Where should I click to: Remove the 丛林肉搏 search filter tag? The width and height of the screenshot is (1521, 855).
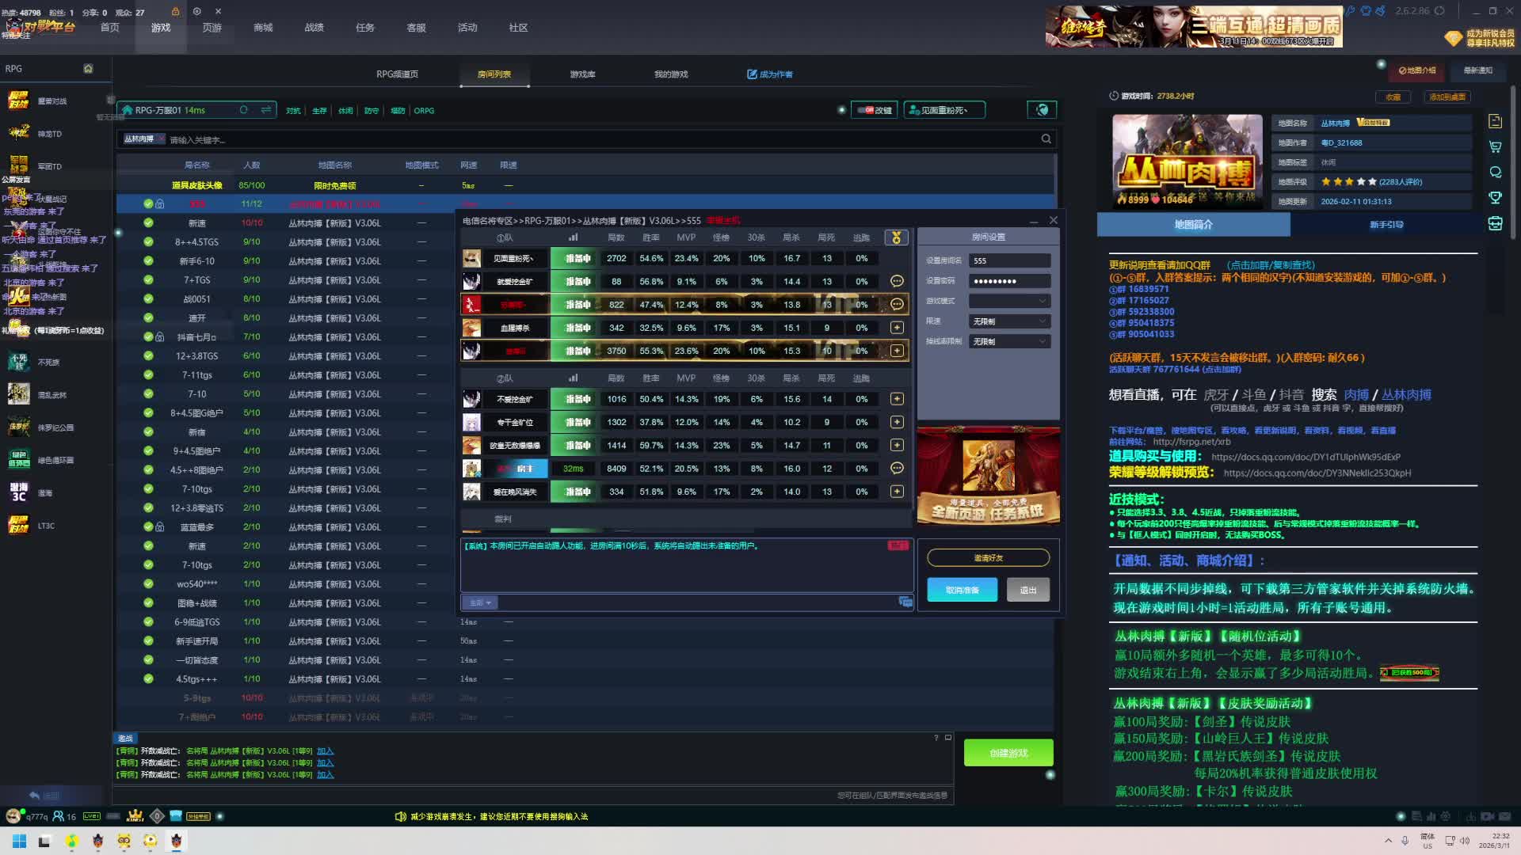click(161, 139)
